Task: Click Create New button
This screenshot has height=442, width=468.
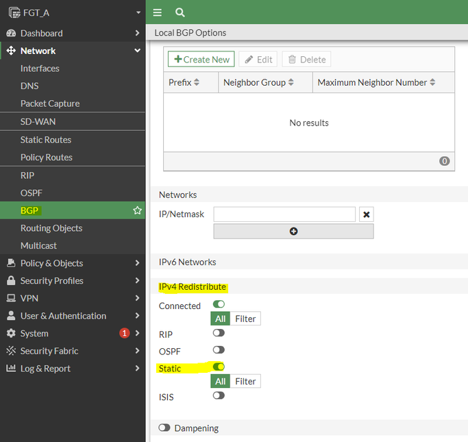Action: (201, 59)
